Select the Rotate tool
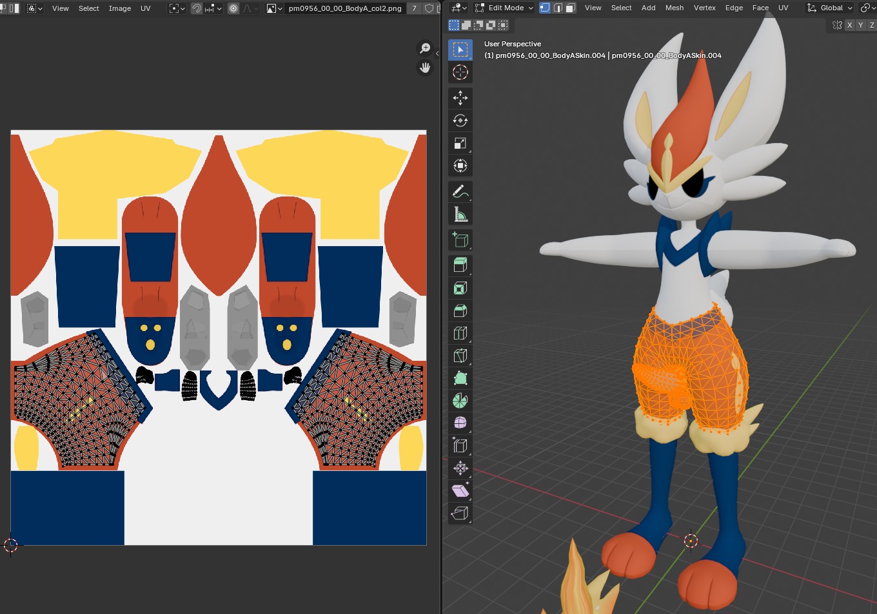Screen dimensions: 877x614 [x=460, y=120]
